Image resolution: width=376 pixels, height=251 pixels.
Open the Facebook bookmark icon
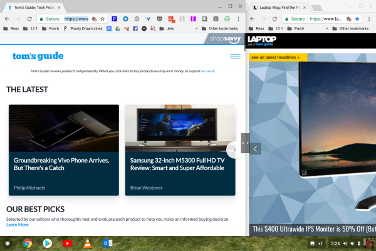tap(135, 29)
